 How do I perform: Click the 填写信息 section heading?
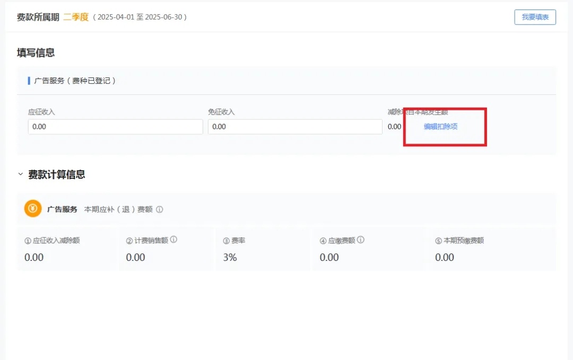36,52
